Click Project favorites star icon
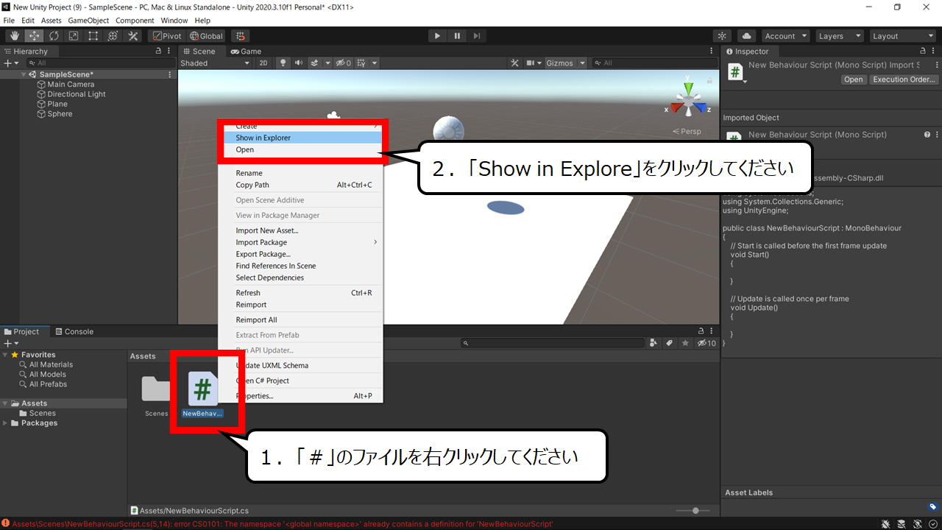This screenshot has width=942, height=530. 685,343
